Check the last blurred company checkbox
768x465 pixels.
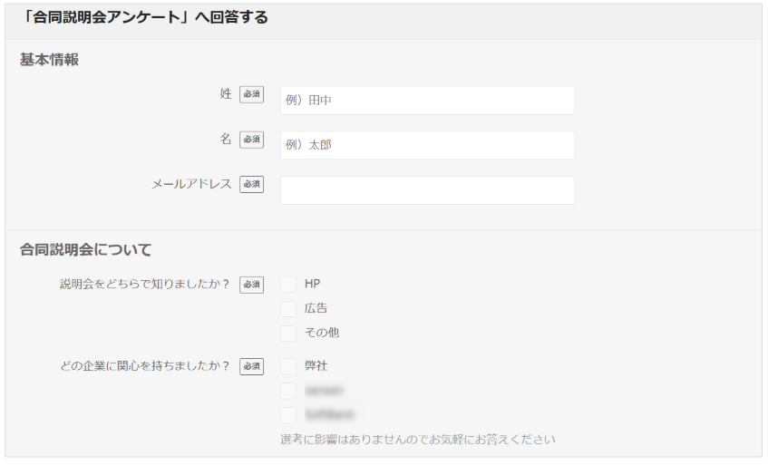click(288, 415)
